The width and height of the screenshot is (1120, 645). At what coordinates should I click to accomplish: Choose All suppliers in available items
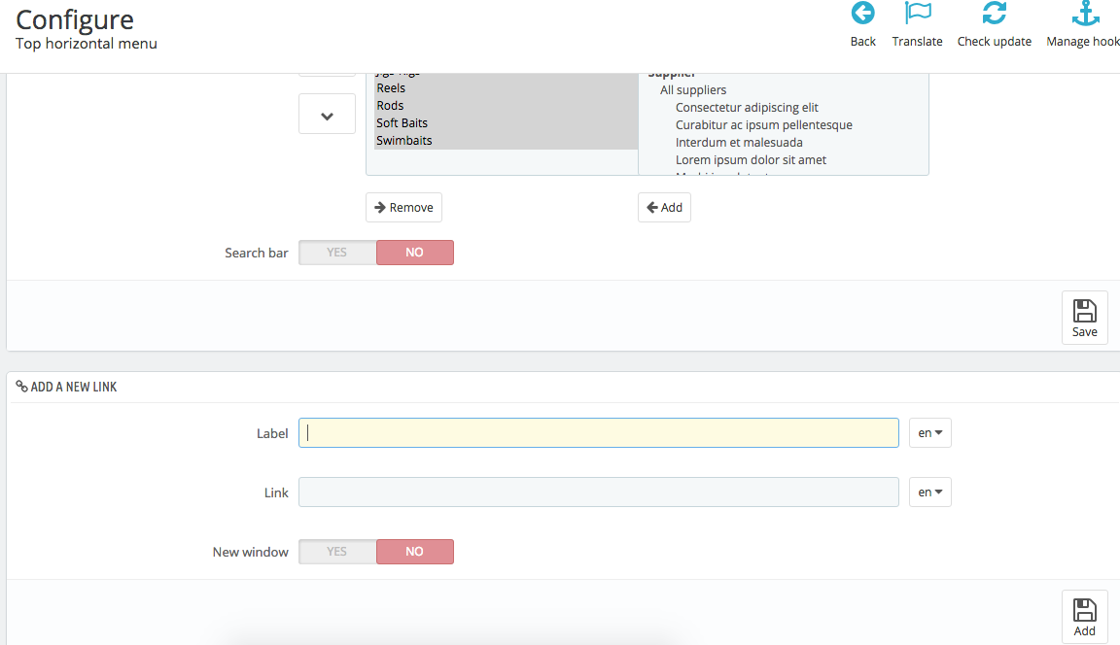pos(693,90)
